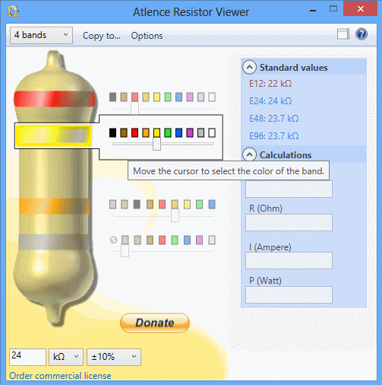Viewport: 382px width, 385px height.
Task: Follow the Order commercial license link
Action: point(60,376)
